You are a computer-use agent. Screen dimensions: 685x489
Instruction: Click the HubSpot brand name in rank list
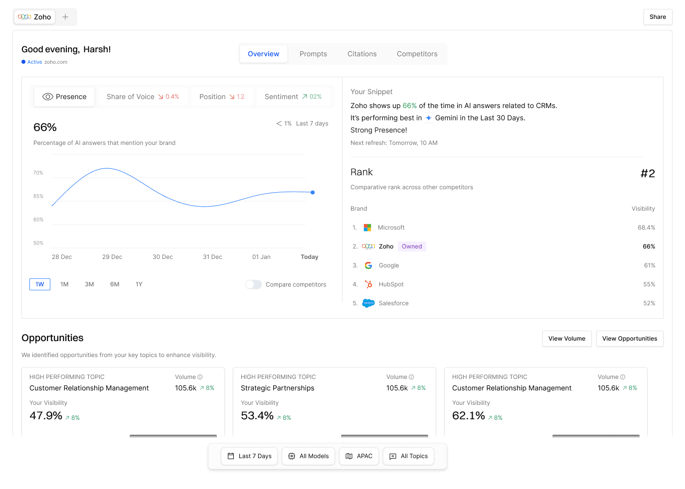tap(391, 284)
